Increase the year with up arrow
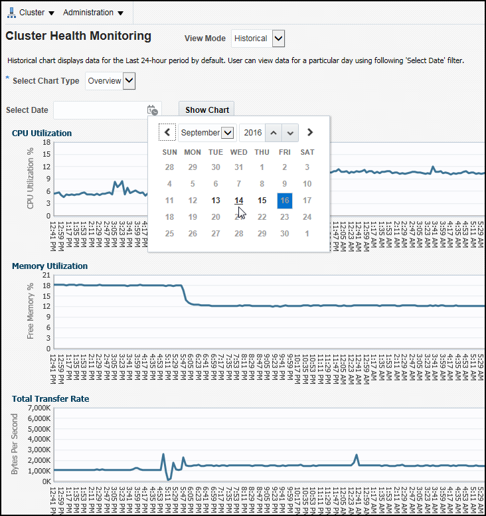486x516 pixels. [x=273, y=133]
